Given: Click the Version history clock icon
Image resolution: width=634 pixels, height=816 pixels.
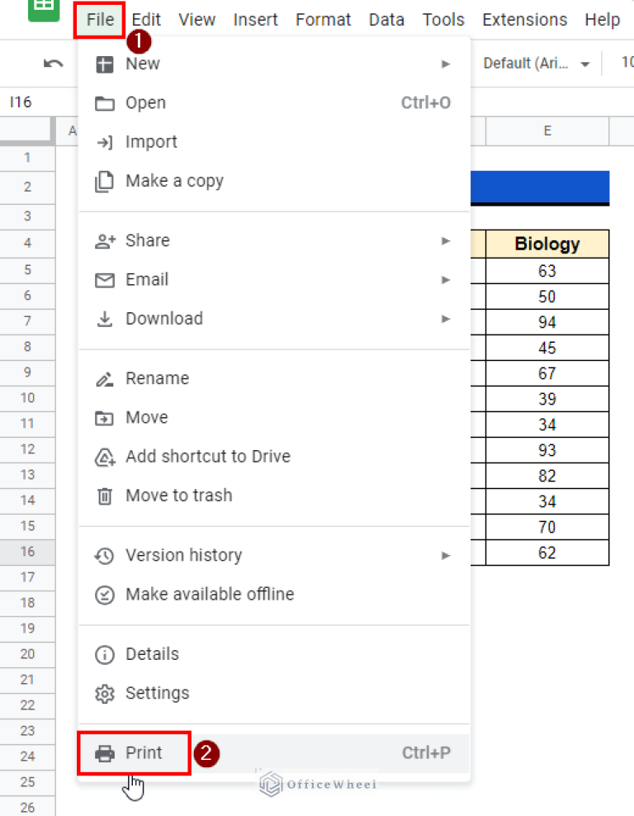Looking at the screenshot, I should [x=105, y=556].
